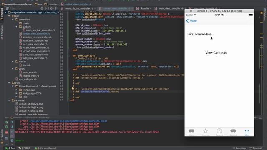The image size is (267, 150).
Task: Click the Project panel settings gear icon
Action: point(51,8)
